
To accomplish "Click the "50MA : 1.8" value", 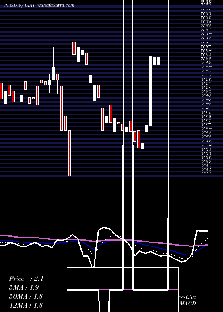I will pos(26,296).
